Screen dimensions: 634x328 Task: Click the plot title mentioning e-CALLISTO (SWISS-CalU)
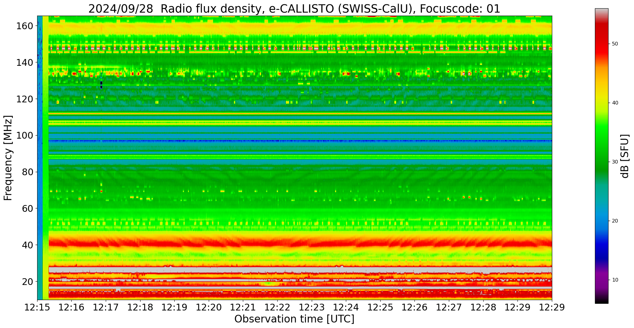point(294,9)
